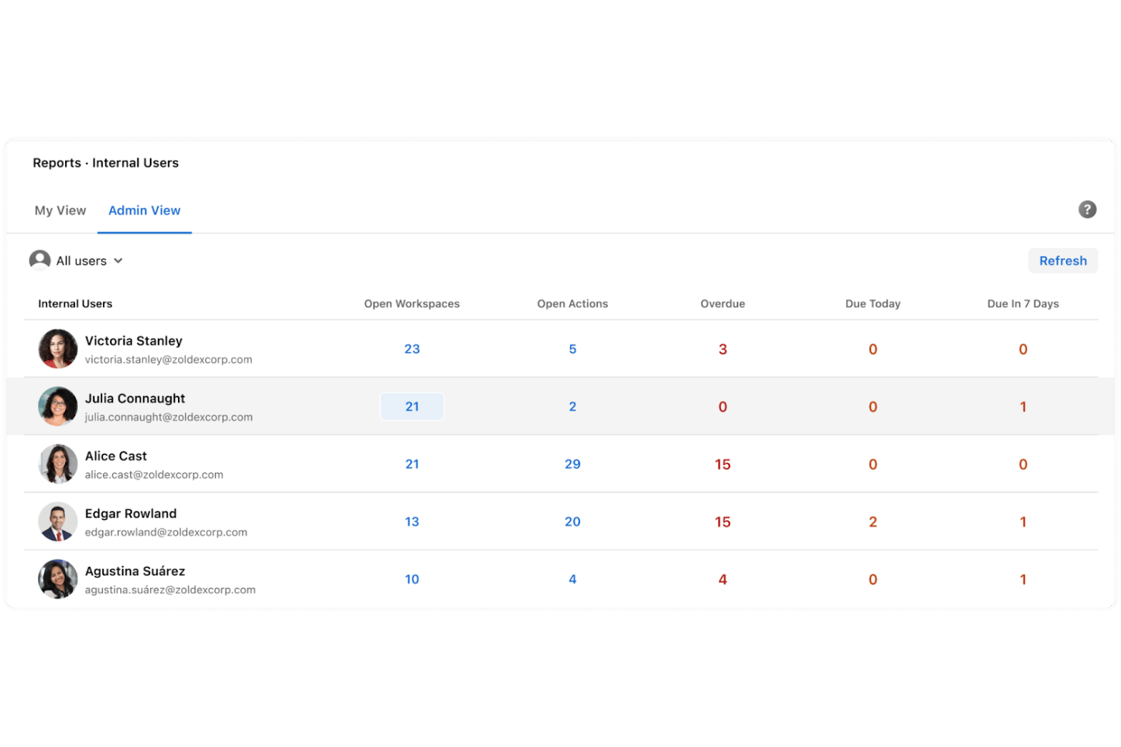Click the All users profile icon
Viewport: 1121px width, 747px height.
(x=40, y=260)
